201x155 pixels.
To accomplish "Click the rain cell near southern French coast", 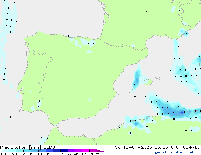I will coord(183,32).
